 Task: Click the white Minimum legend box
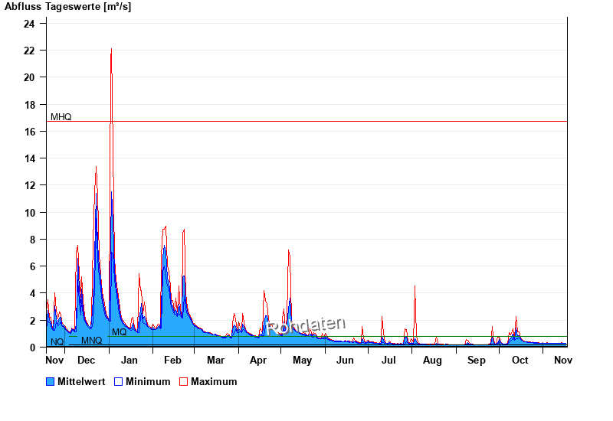[x=119, y=381]
